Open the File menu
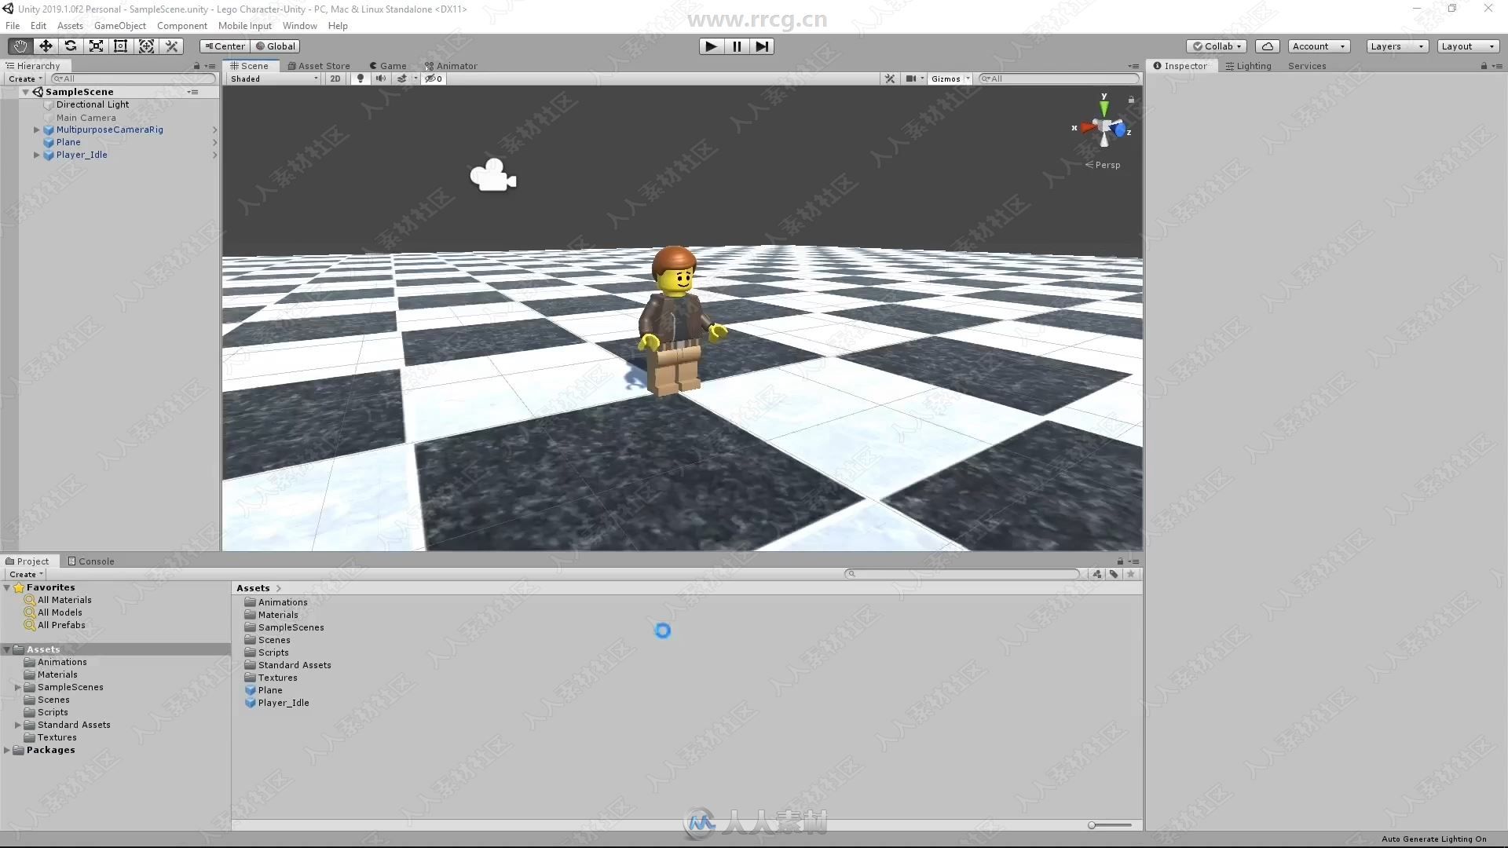 (13, 26)
